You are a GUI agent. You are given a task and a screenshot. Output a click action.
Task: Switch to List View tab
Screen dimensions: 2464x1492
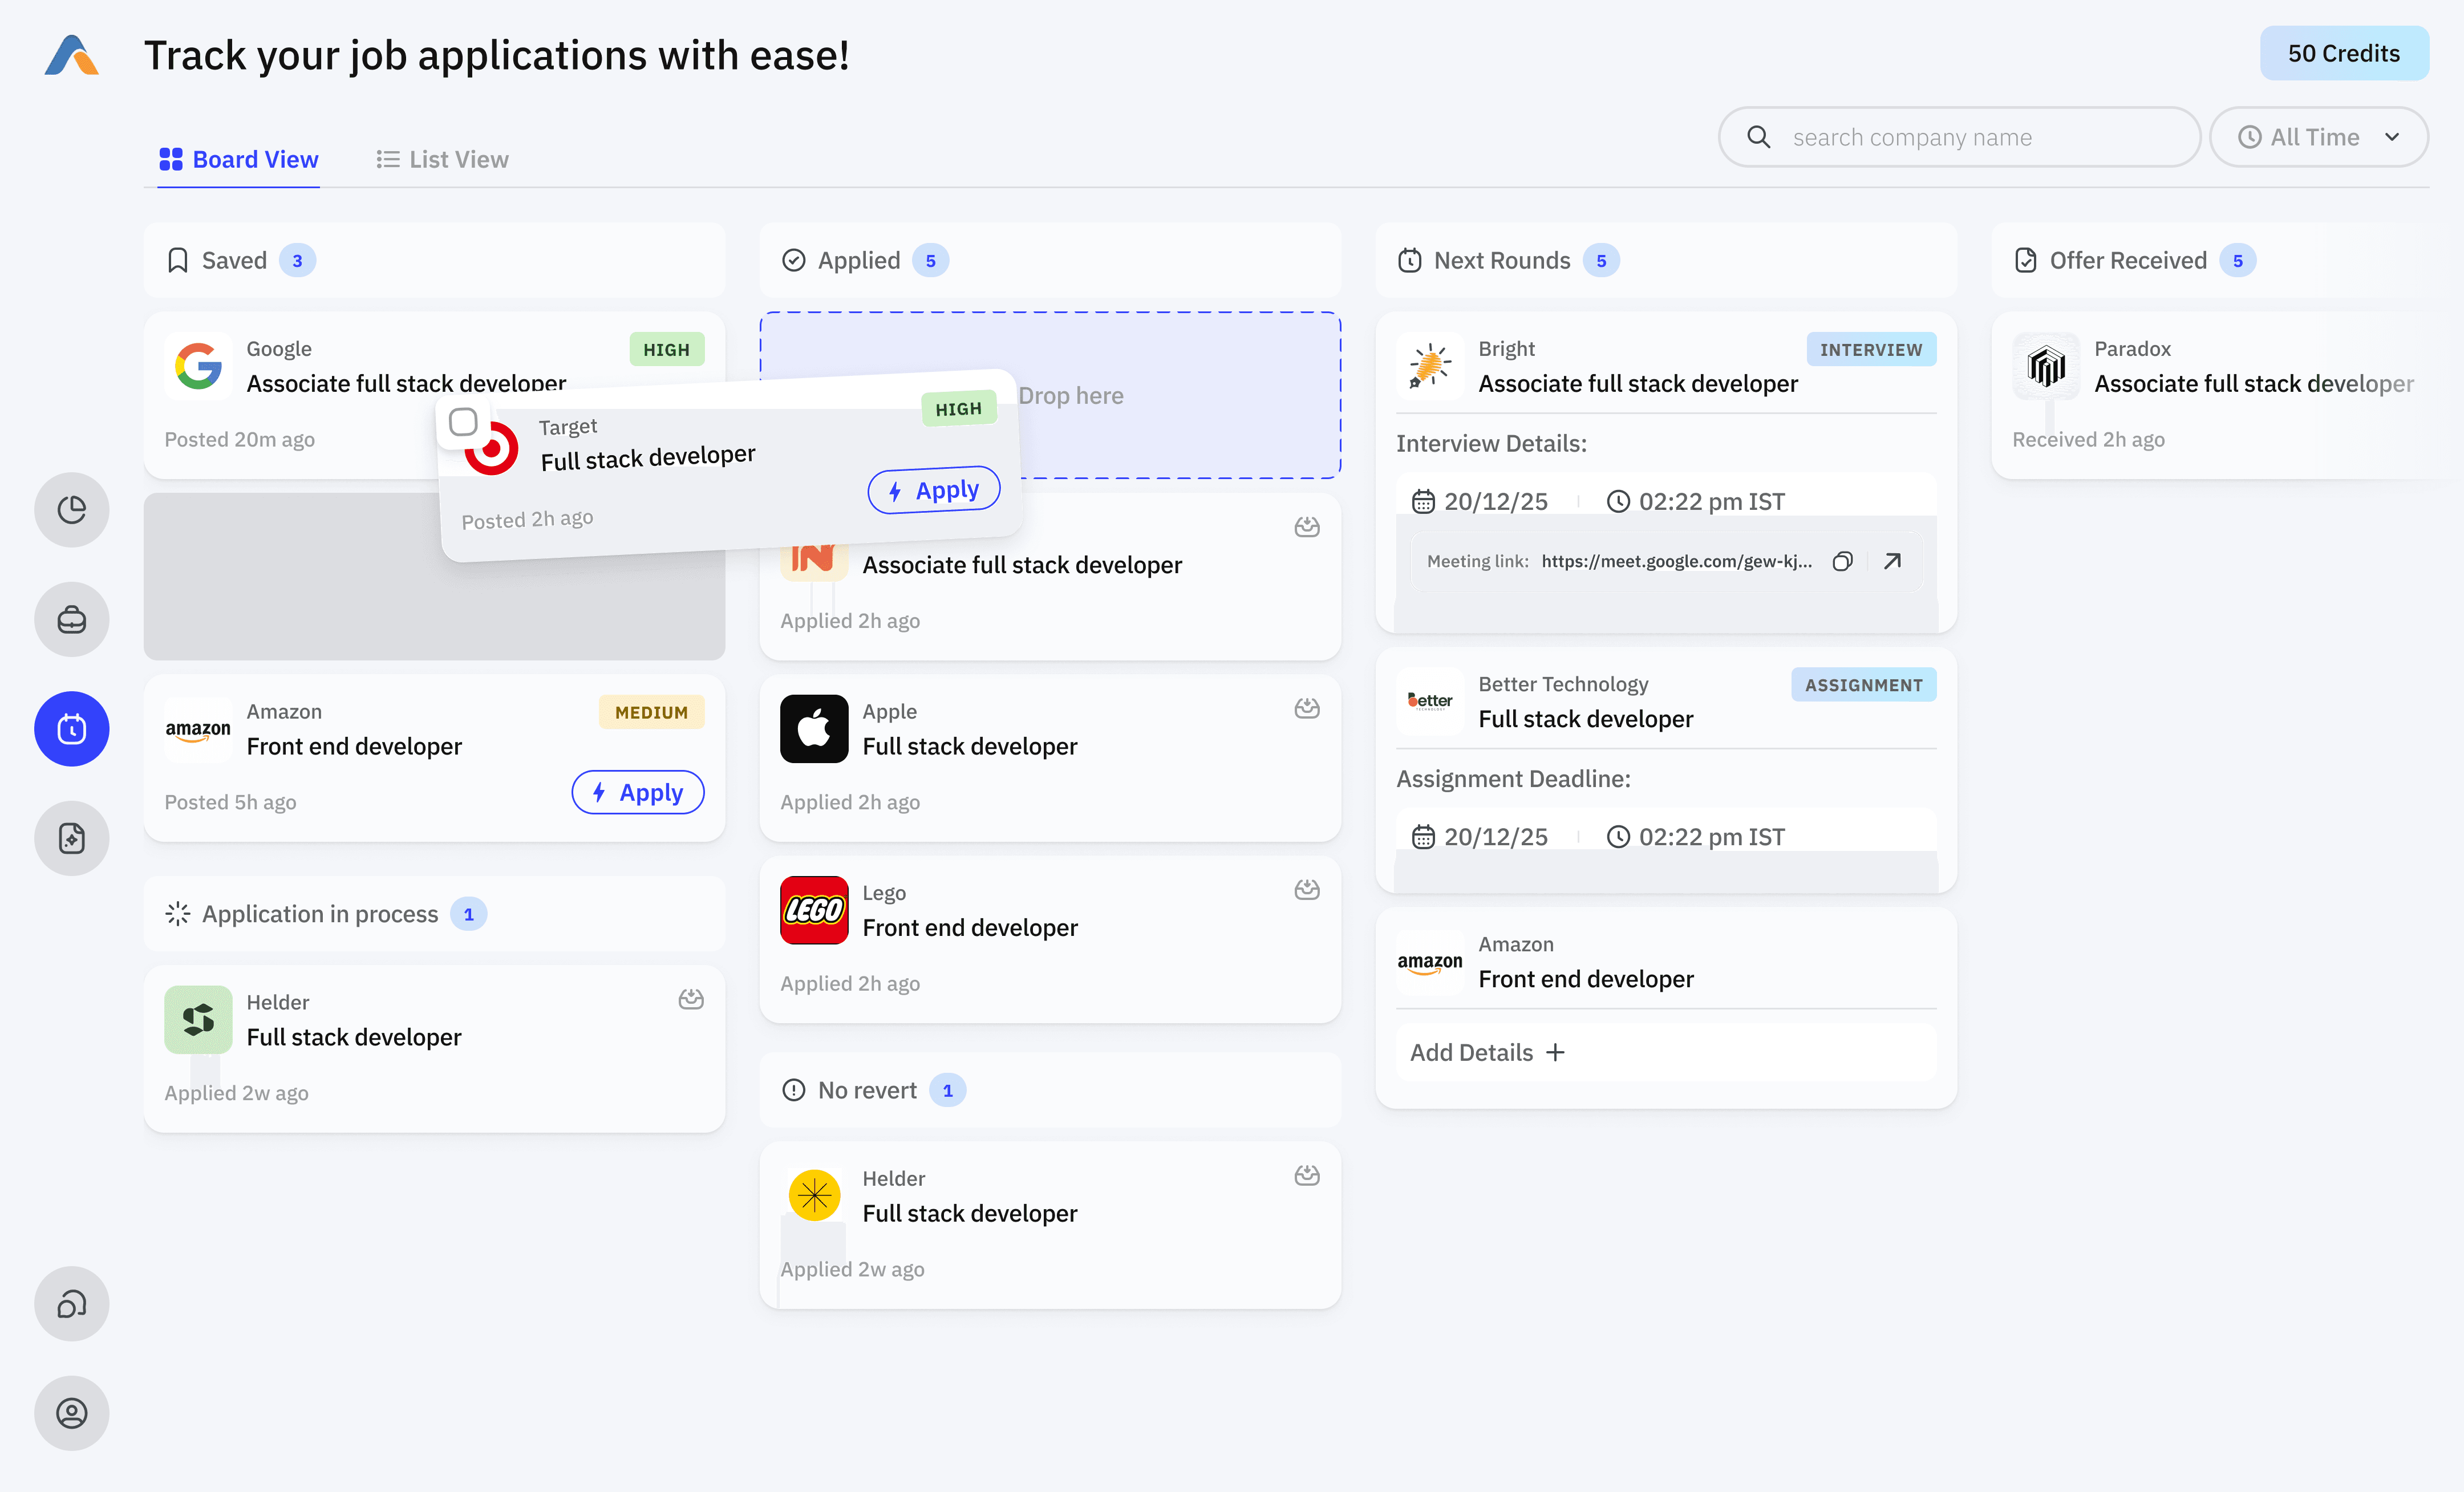point(442,159)
